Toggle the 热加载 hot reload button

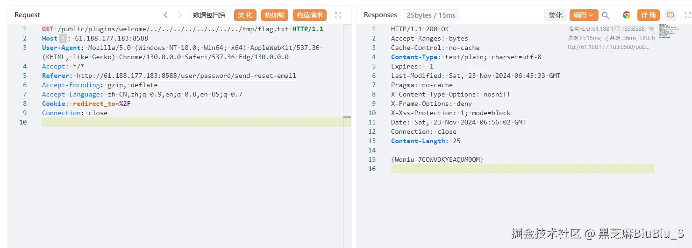[x=275, y=15]
